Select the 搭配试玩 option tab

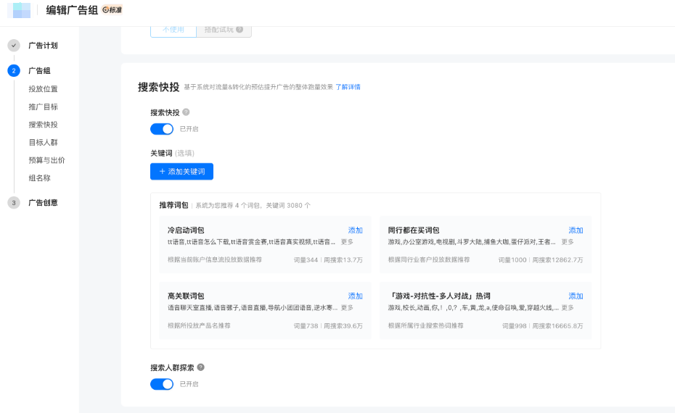tap(224, 30)
